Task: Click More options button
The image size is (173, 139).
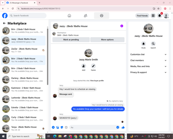Action: [x=107, y=40]
